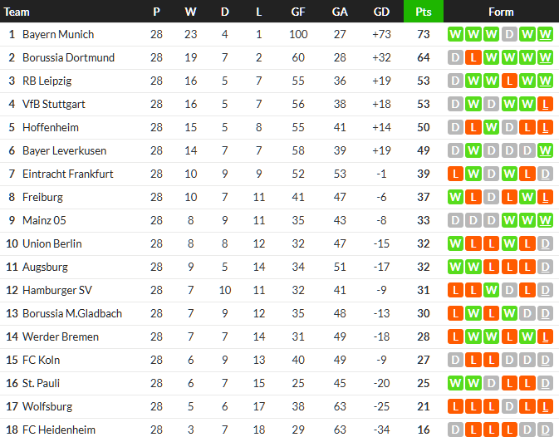Open the Eintracht Frankfurt team page

(67, 174)
